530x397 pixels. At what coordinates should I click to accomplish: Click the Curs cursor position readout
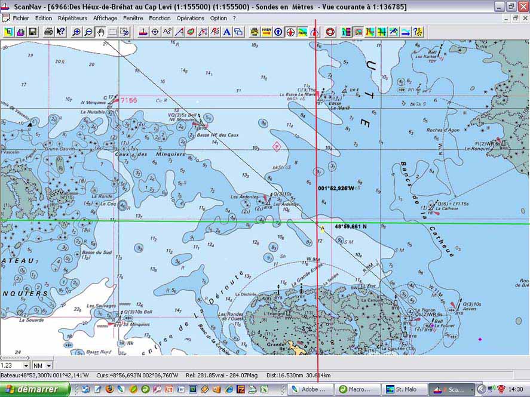pyautogui.click(x=137, y=375)
